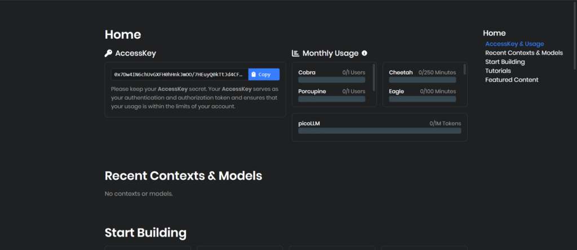Click the key icon beside AccessKey heading
Screen dimensions: 577x250
point(108,53)
